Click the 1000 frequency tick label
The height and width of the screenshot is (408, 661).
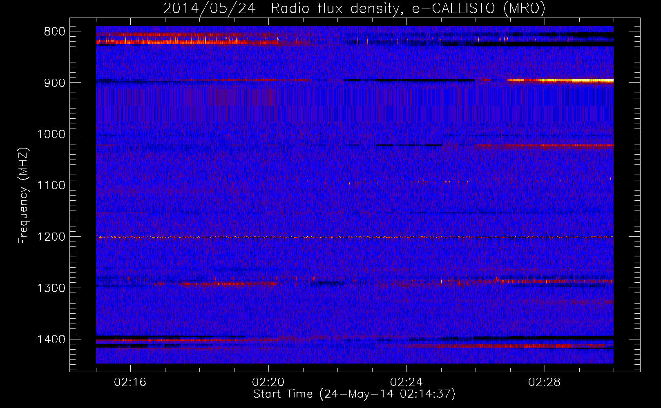[x=51, y=134]
